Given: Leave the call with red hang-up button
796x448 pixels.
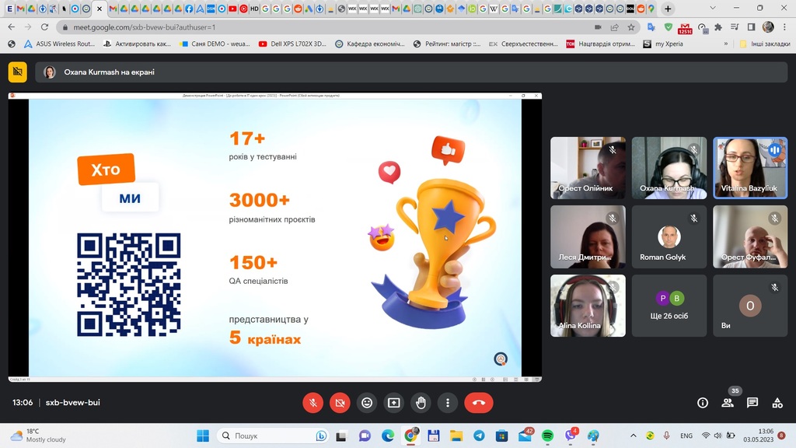Looking at the screenshot, I should coord(479,402).
